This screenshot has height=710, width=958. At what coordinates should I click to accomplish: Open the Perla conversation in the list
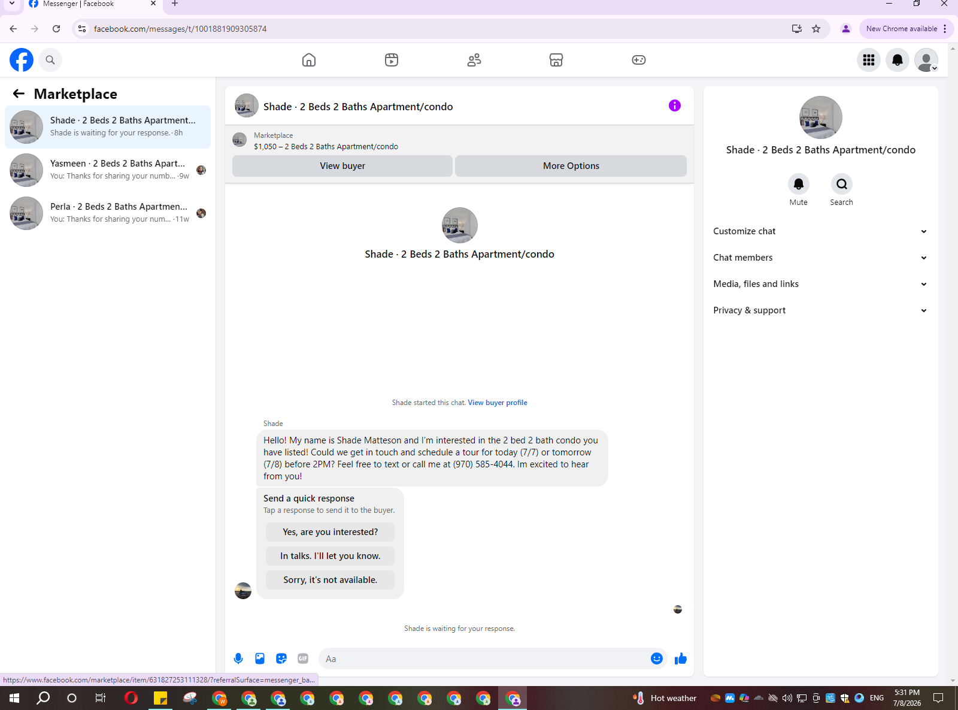tap(108, 213)
